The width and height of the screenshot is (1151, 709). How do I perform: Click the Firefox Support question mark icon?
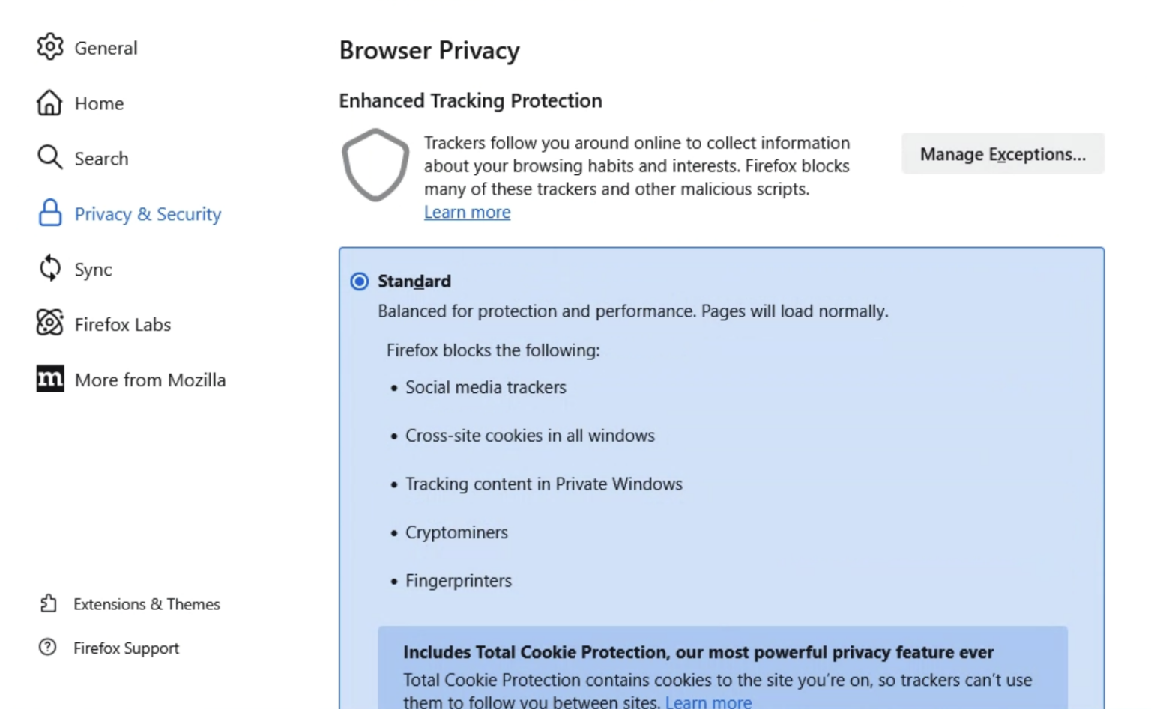(x=49, y=648)
